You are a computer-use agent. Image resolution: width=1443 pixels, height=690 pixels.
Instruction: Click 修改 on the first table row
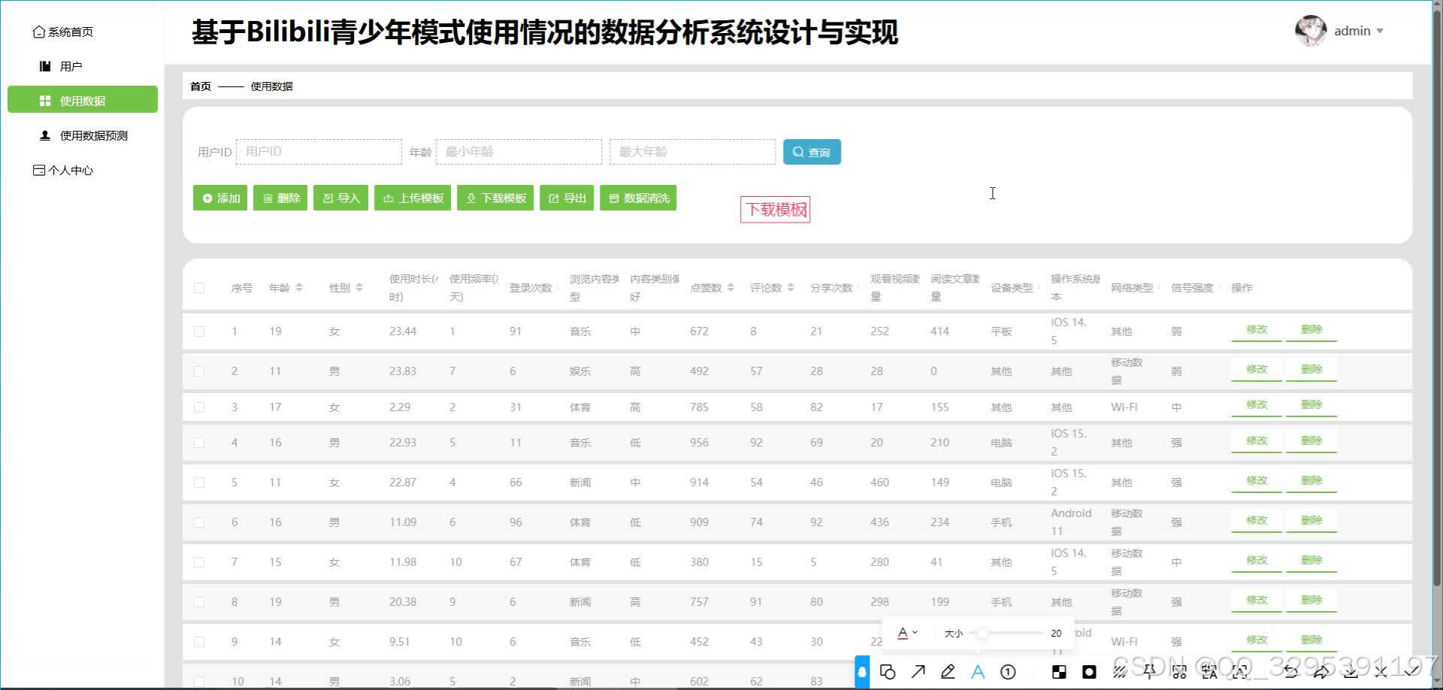[x=1255, y=329]
